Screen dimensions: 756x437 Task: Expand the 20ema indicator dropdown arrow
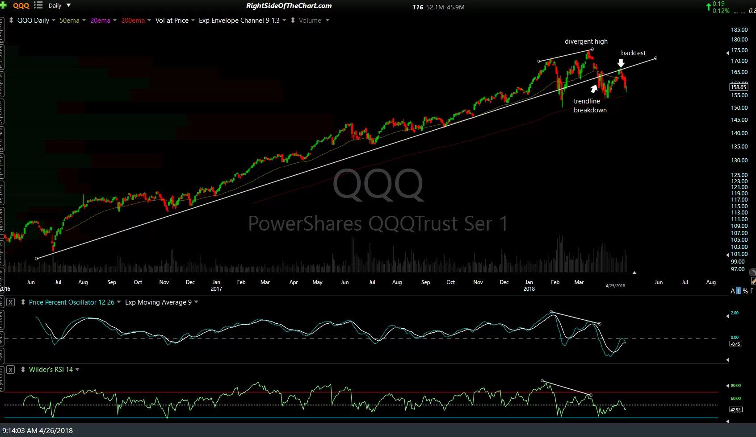pos(114,20)
